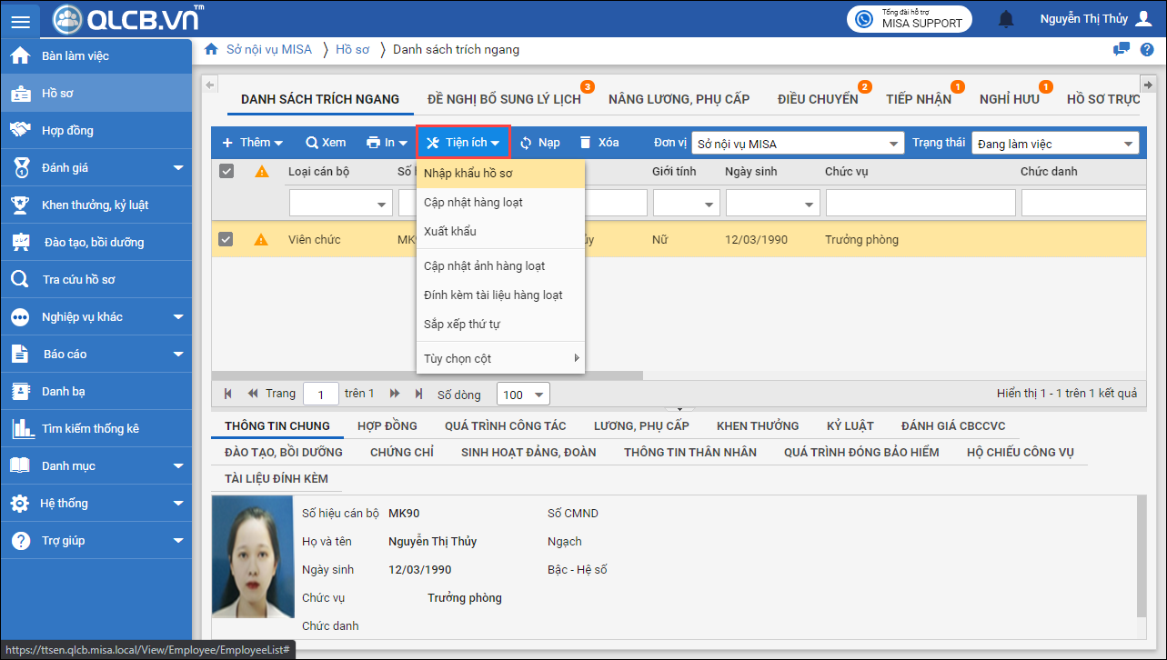1167x660 pixels.
Task: Open the notification bell
Action: (1006, 19)
